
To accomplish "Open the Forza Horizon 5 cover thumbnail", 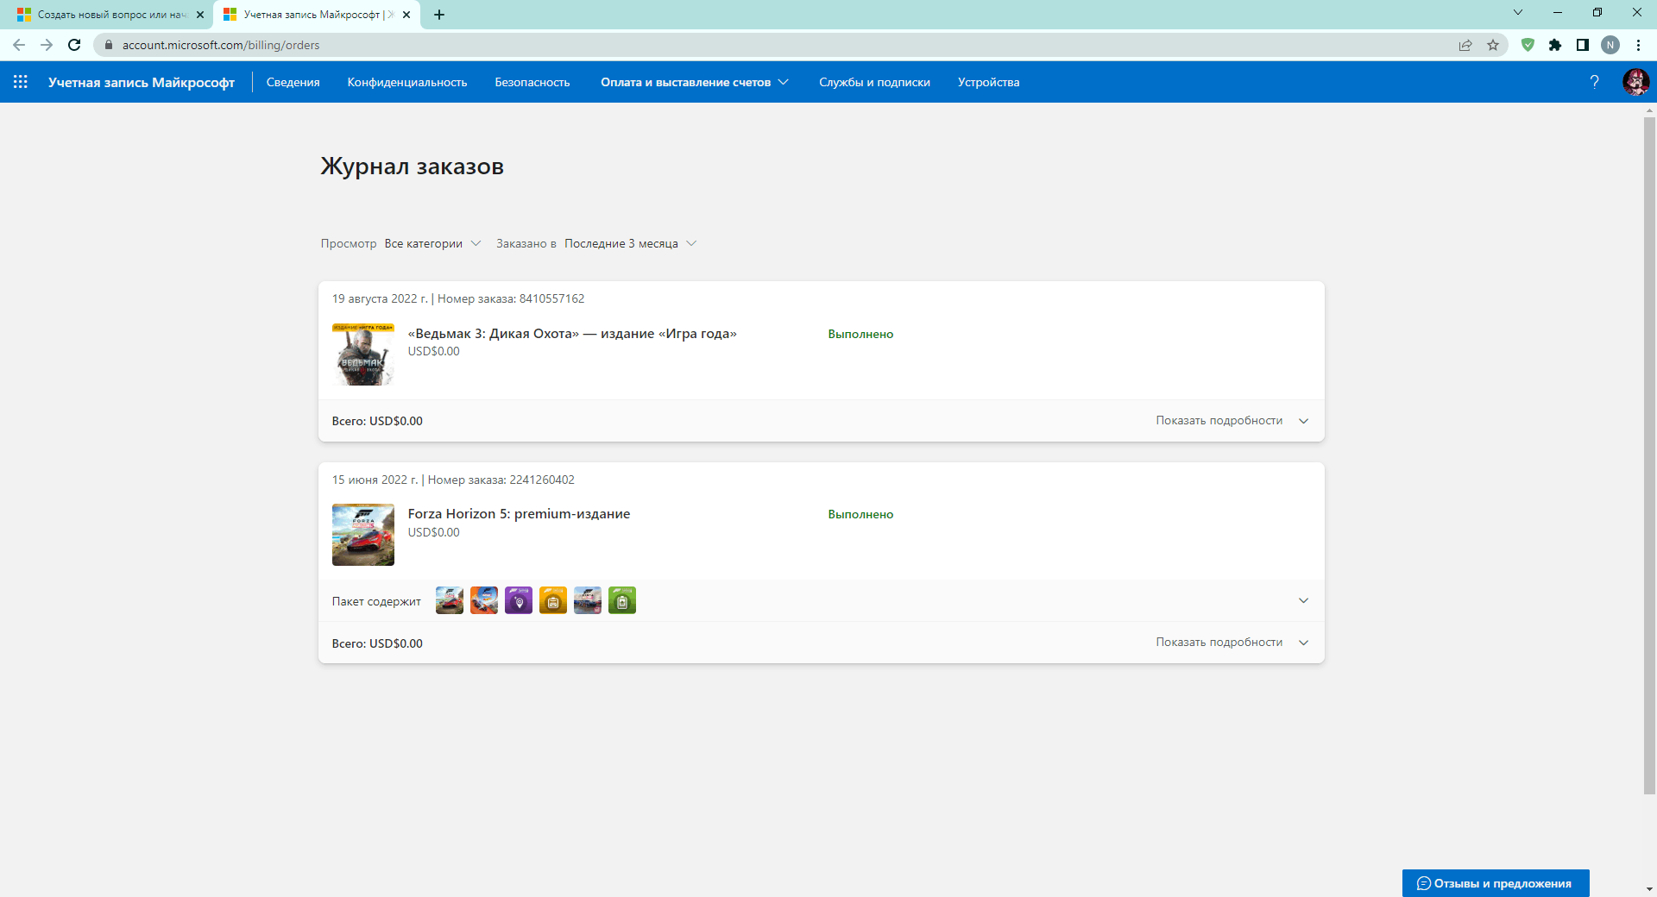I will pyautogui.click(x=363, y=535).
